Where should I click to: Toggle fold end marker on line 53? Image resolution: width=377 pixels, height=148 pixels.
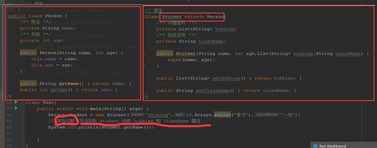24,145
